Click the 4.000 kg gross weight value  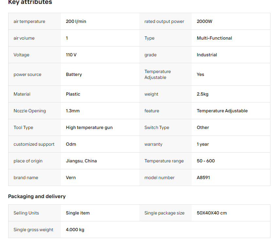[75, 230]
